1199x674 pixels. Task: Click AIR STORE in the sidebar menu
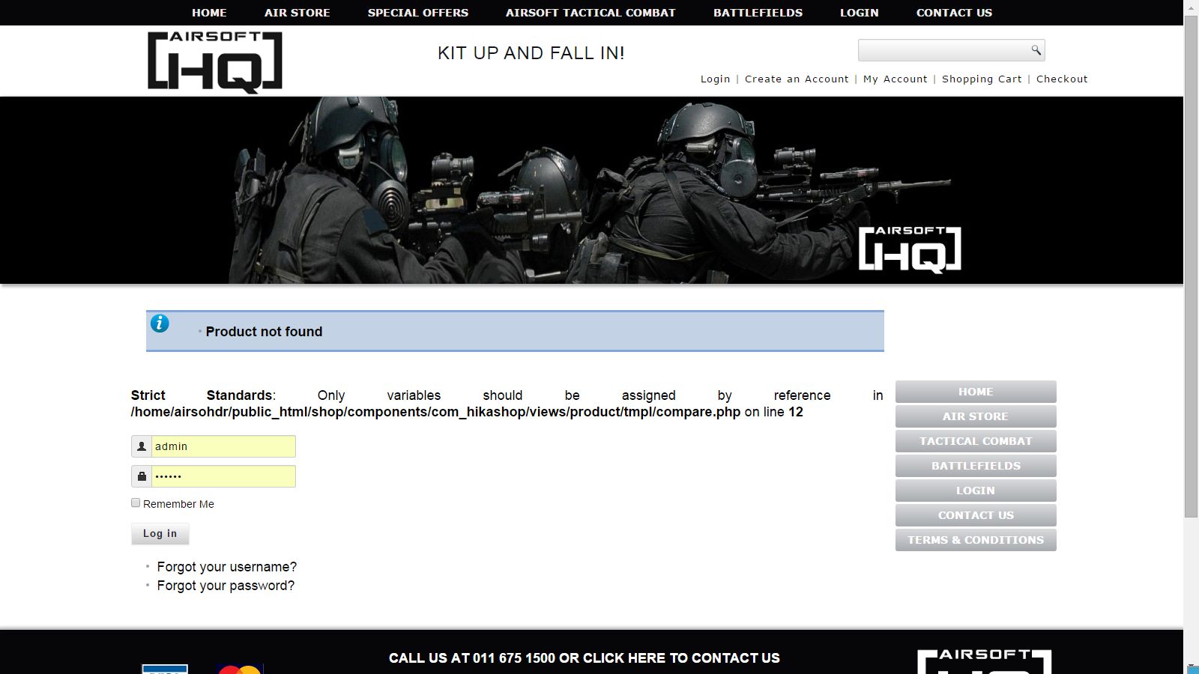click(x=976, y=416)
